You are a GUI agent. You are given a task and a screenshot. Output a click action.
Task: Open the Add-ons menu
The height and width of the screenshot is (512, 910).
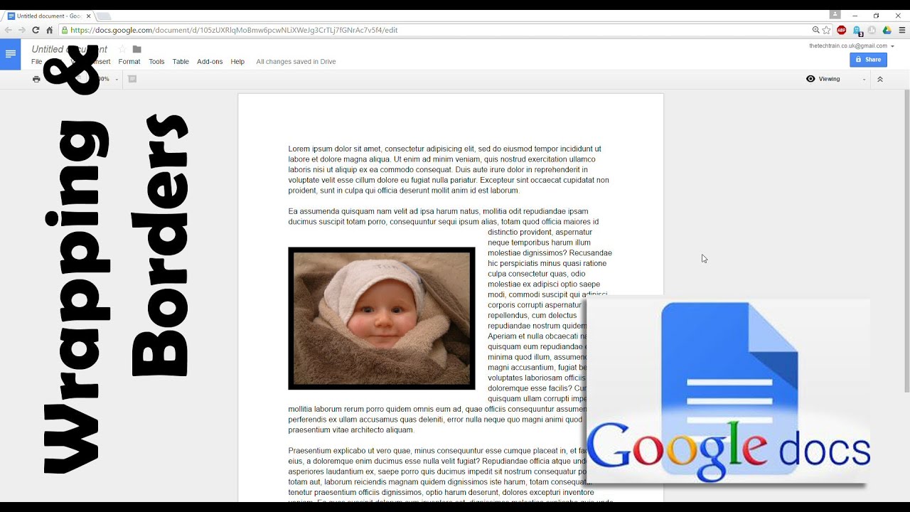(x=210, y=62)
